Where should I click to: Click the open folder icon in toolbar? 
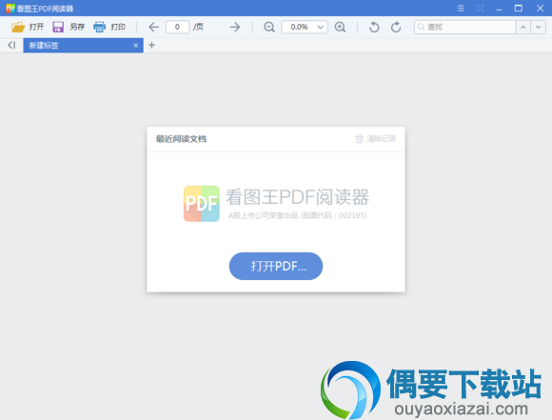(x=18, y=27)
